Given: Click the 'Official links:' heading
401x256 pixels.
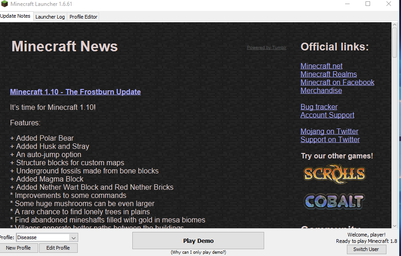Looking at the screenshot, I should pos(335,47).
